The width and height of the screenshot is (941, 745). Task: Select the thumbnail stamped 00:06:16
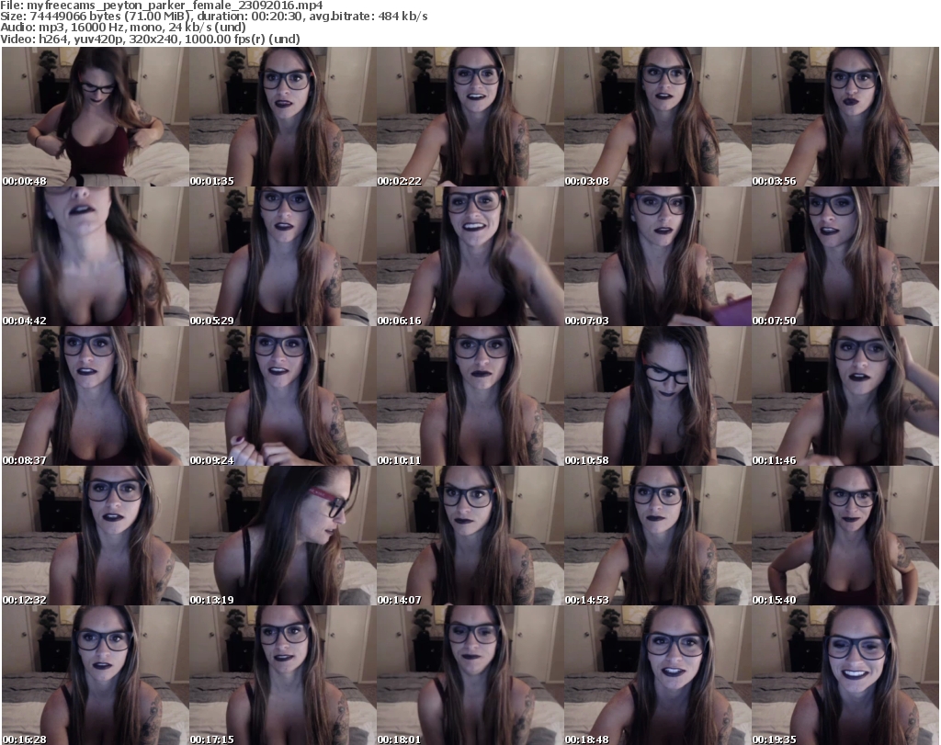pyautogui.click(x=470, y=256)
